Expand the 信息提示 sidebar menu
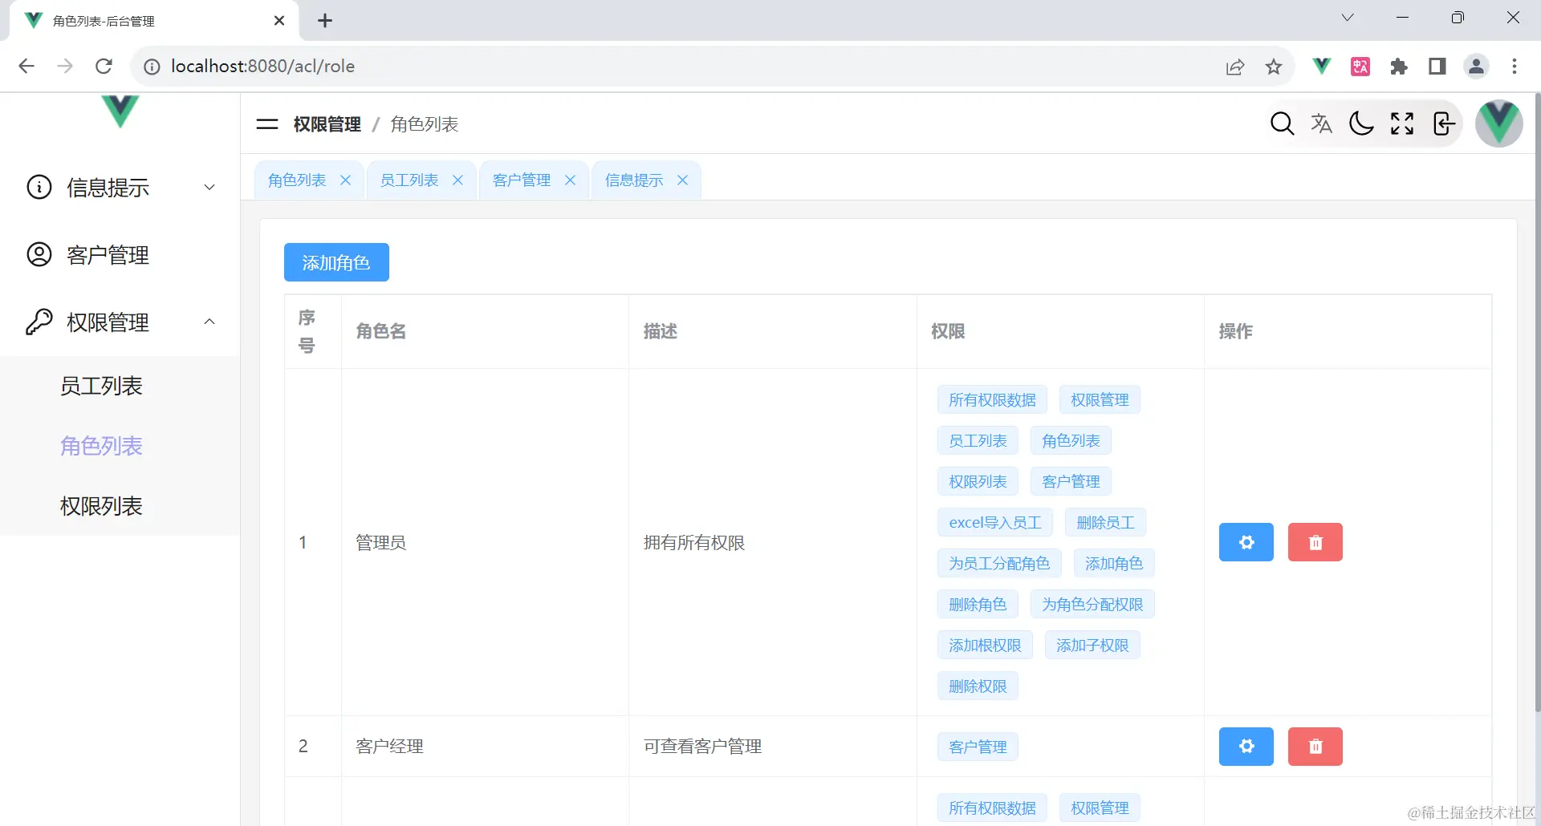The width and height of the screenshot is (1541, 826). [209, 187]
